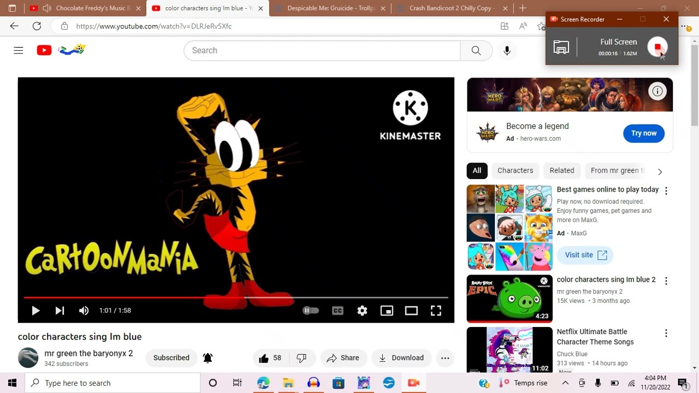
Task: Open options for Netflix Ultimate Battle video
Action: 666,333
